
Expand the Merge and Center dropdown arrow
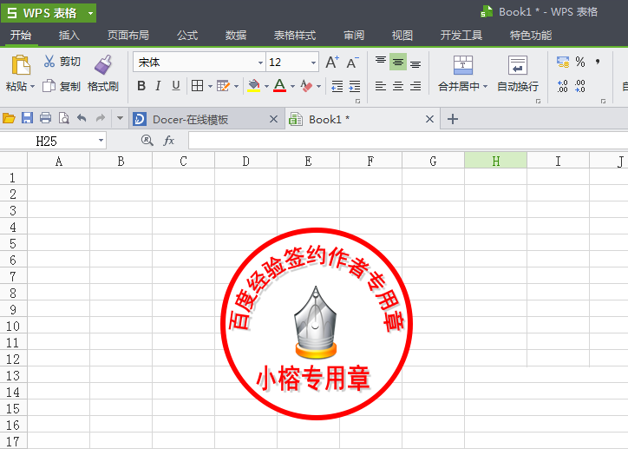point(485,87)
